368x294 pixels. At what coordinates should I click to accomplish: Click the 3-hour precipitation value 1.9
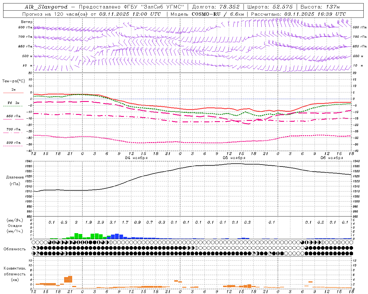point(89,222)
